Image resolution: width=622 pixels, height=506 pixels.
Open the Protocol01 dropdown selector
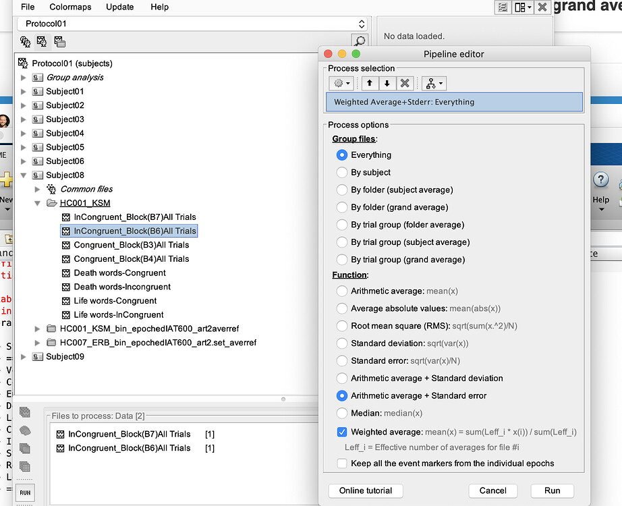tap(192, 24)
